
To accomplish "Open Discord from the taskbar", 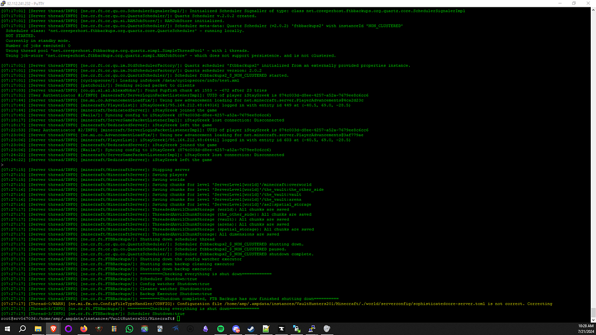I will (x=235, y=329).
